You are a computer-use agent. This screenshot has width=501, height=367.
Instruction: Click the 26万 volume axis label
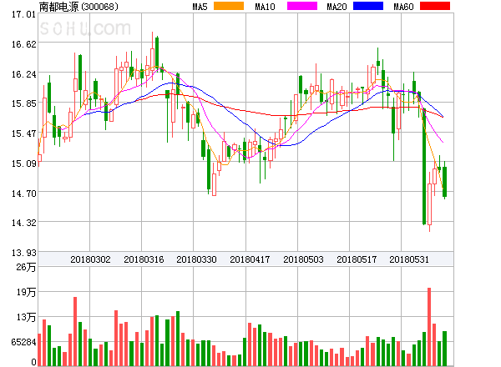pyautogui.click(x=26, y=267)
